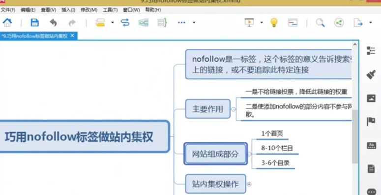Open brainstorming light bulb icon
Viewport: 381px width, 195px height.
(274, 22)
